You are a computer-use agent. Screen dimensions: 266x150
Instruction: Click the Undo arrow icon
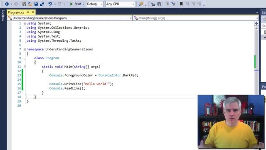[50, 4]
